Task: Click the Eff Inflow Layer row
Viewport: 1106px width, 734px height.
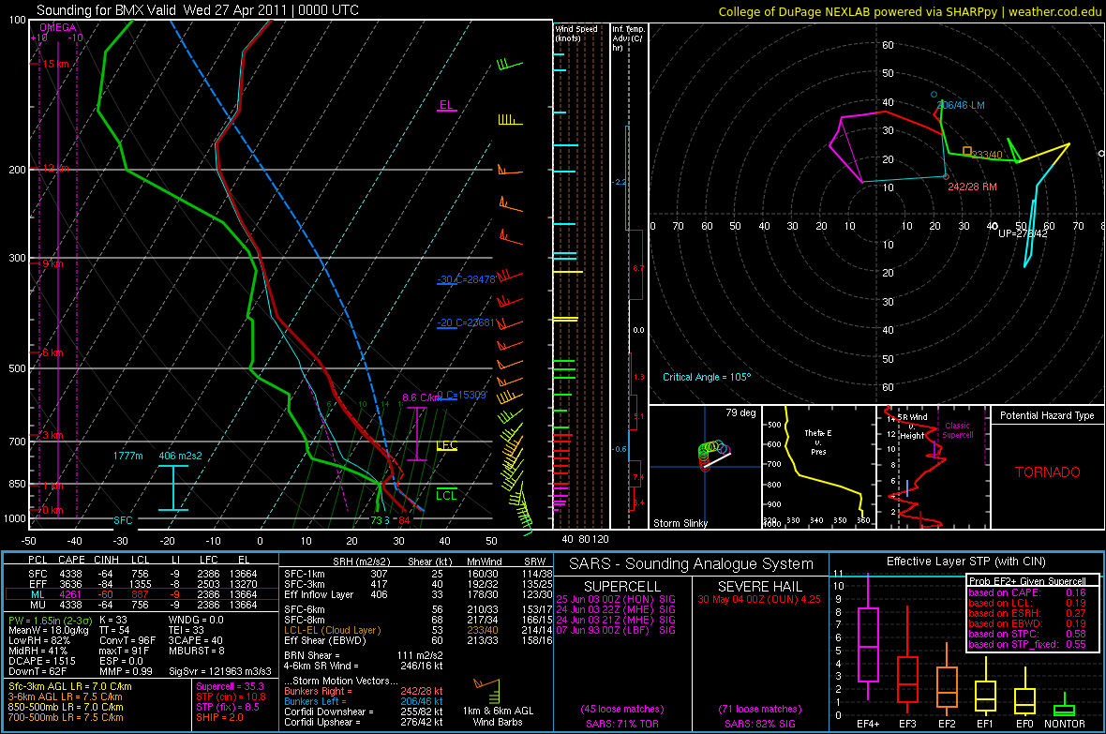Action: pyautogui.click(x=418, y=594)
